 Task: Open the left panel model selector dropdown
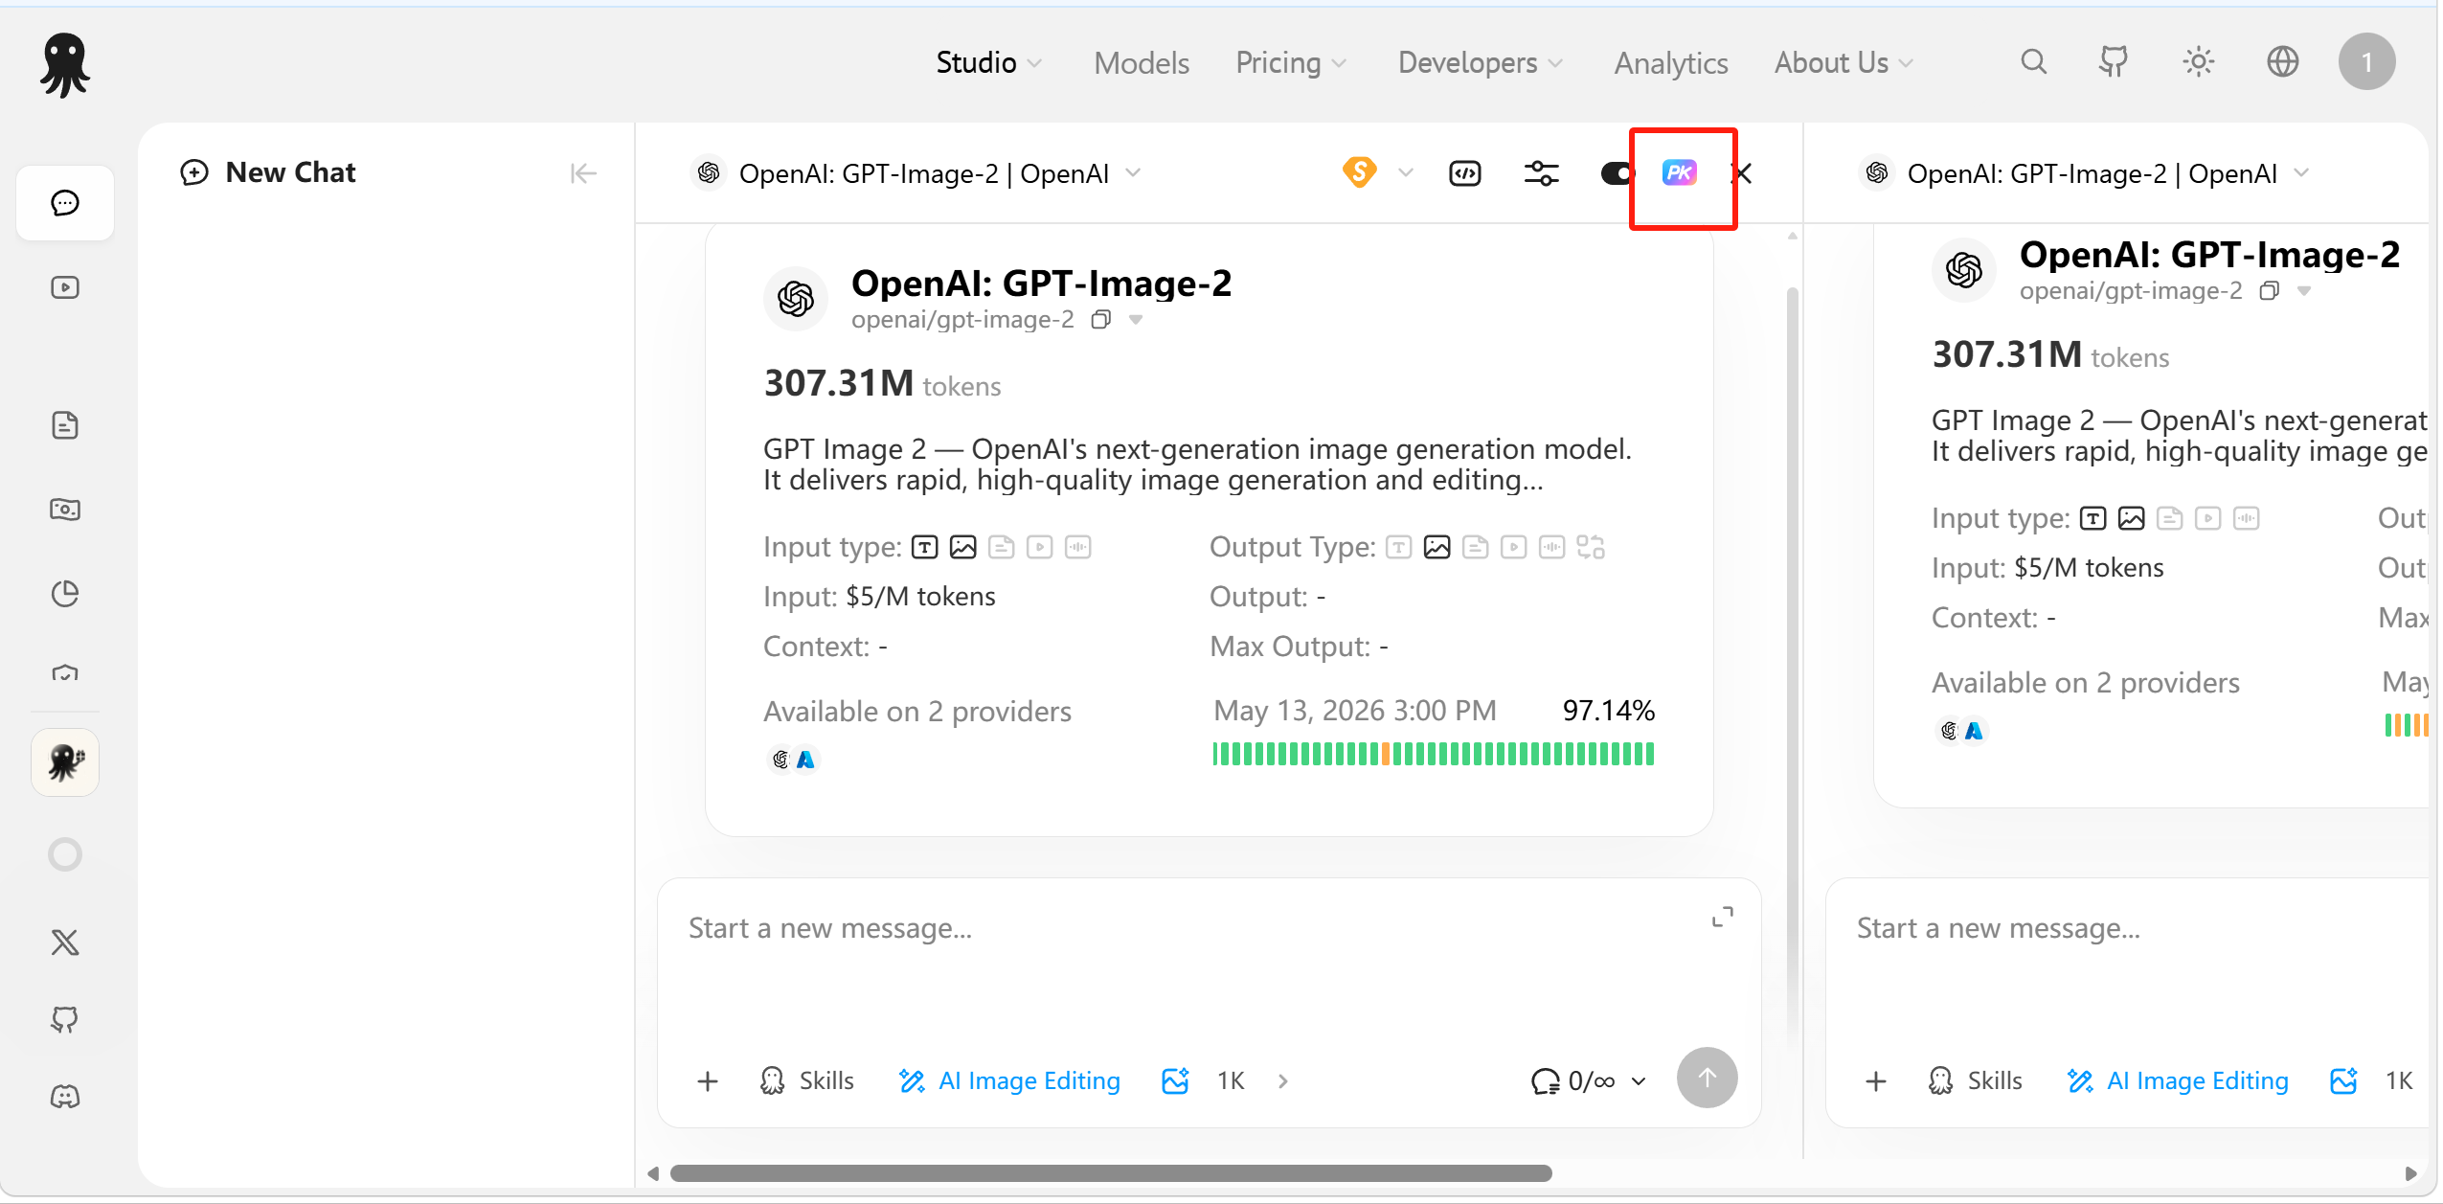click(x=916, y=173)
